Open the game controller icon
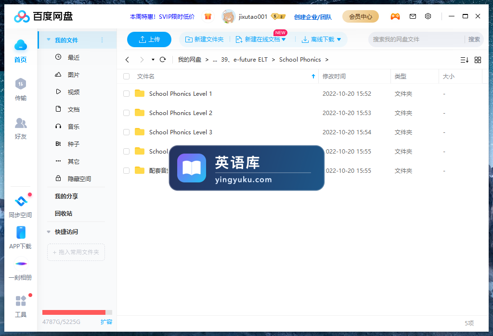493x336 pixels. (395, 16)
